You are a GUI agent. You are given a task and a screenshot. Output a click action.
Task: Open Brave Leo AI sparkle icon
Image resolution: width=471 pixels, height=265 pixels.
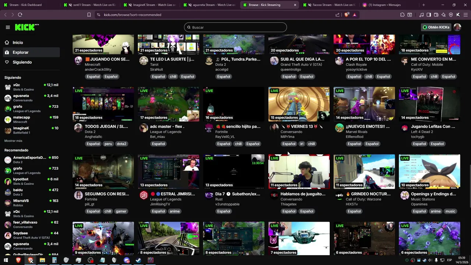click(x=443, y=15)
